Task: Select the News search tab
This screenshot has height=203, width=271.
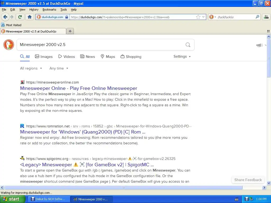Action: (87, 57)
